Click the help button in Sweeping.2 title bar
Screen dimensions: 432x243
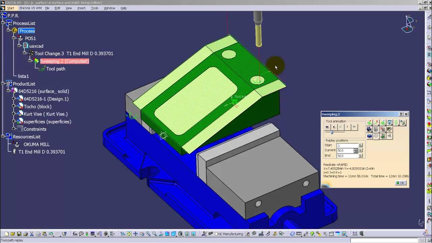[x=401, y=114]
